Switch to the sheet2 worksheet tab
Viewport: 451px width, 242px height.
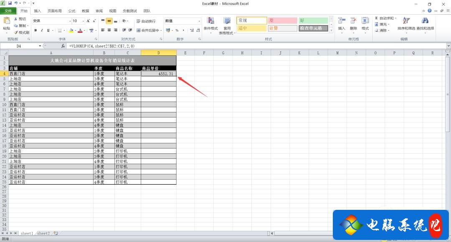point(43,233)
